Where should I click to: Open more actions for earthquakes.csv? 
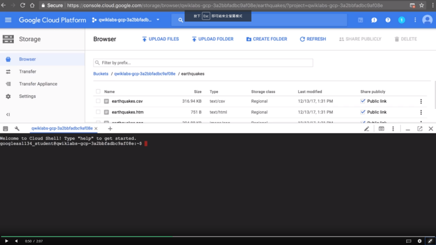(x=421, y=101)
